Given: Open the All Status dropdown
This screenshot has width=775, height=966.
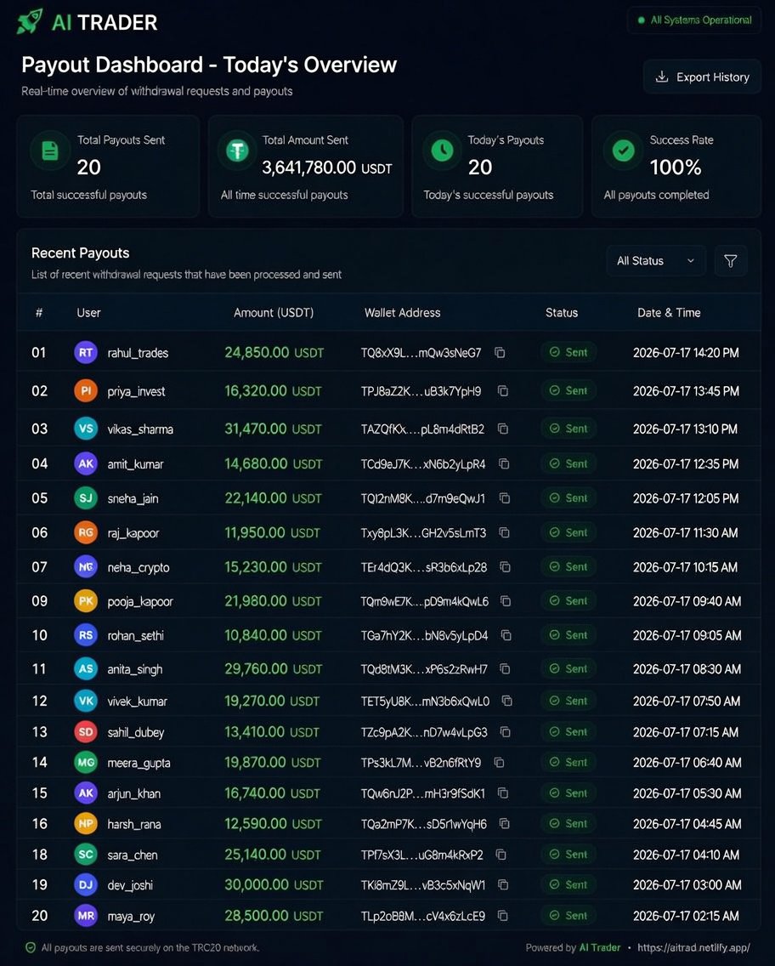Looking at the screenshot, I should coord(655,261).
